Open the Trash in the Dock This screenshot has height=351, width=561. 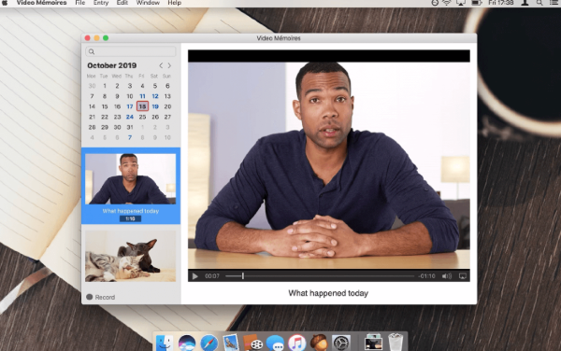[x=396, y=342]
